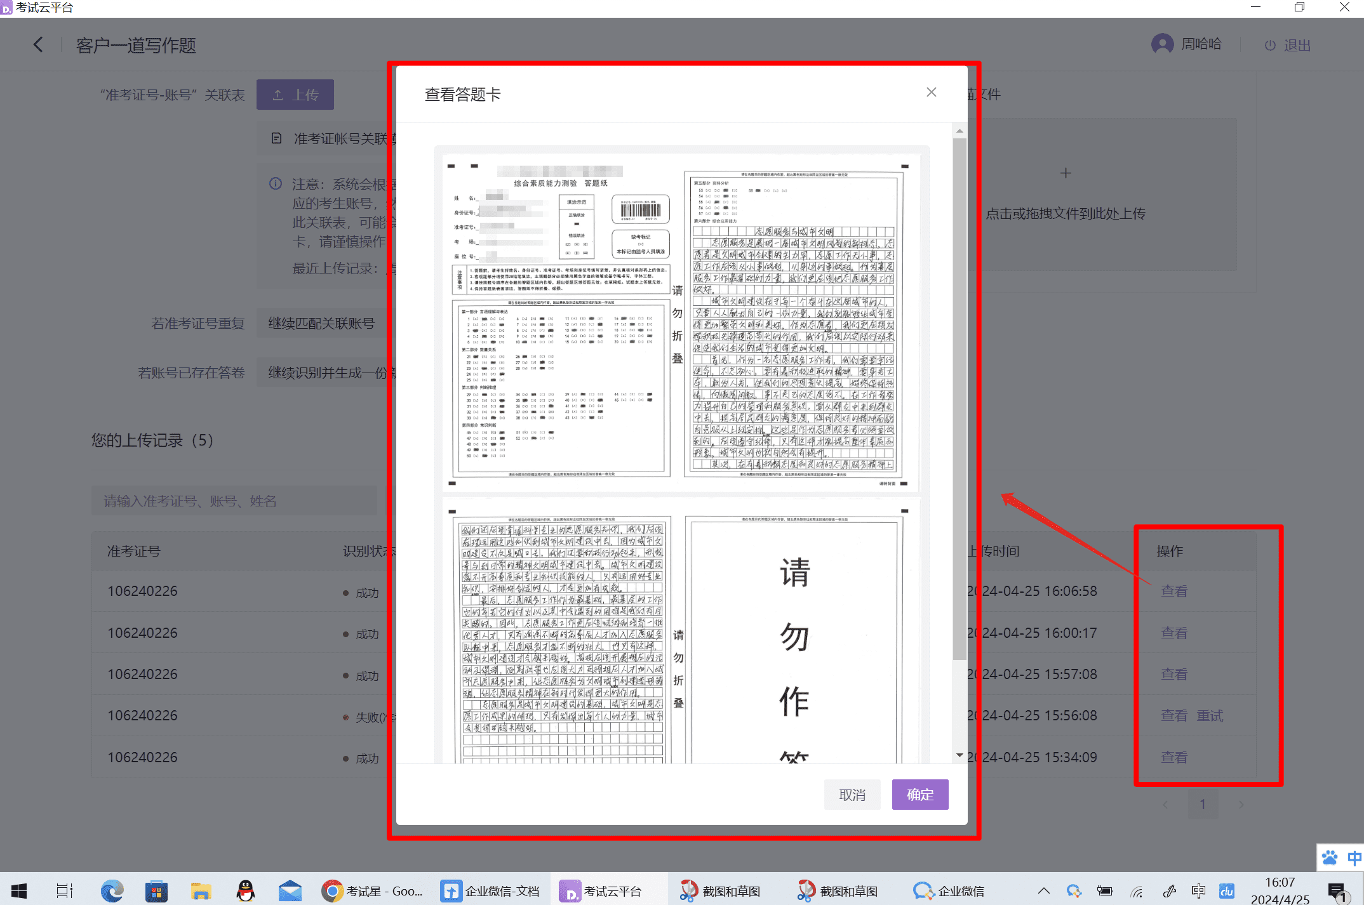This screenshot has height=905, width=1364.
Task: Click the Task View taskbar icon
Action: coord(65,891)
